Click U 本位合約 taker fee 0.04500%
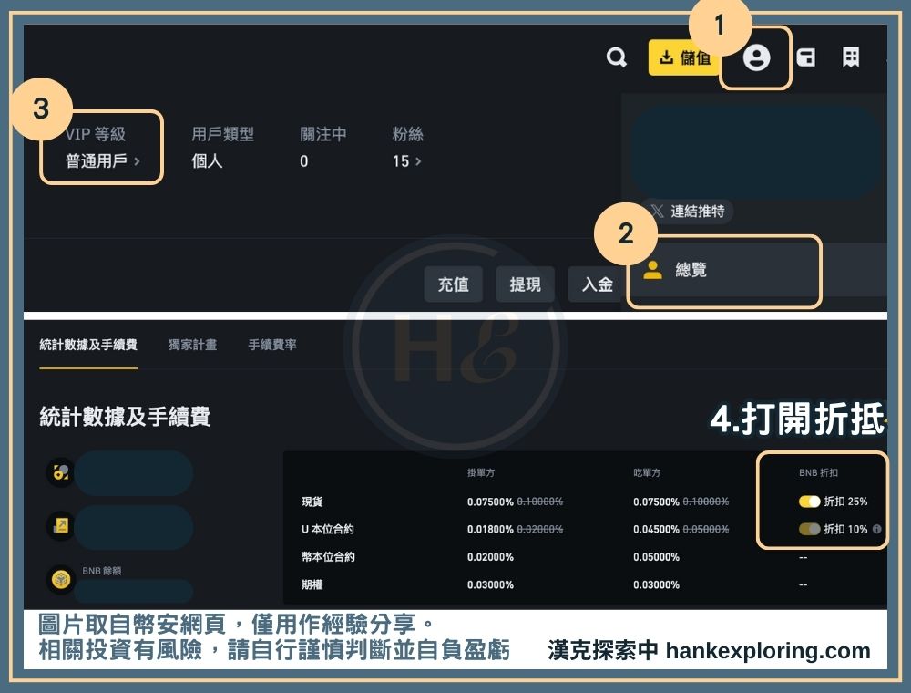This screenshot has width=911, height=693. click(x=656, y=529)
